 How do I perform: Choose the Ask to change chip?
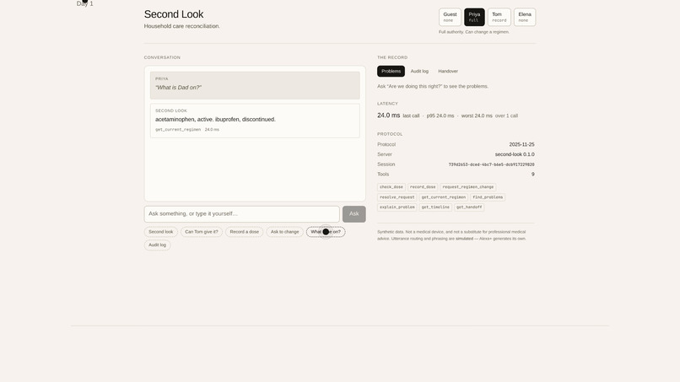click(284, 232)
